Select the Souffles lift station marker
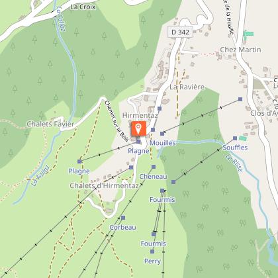This screenshot has height=278, width=278. click(x=235, y=138)
